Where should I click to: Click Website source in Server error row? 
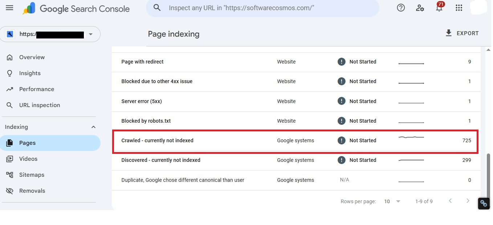[286, 101]
